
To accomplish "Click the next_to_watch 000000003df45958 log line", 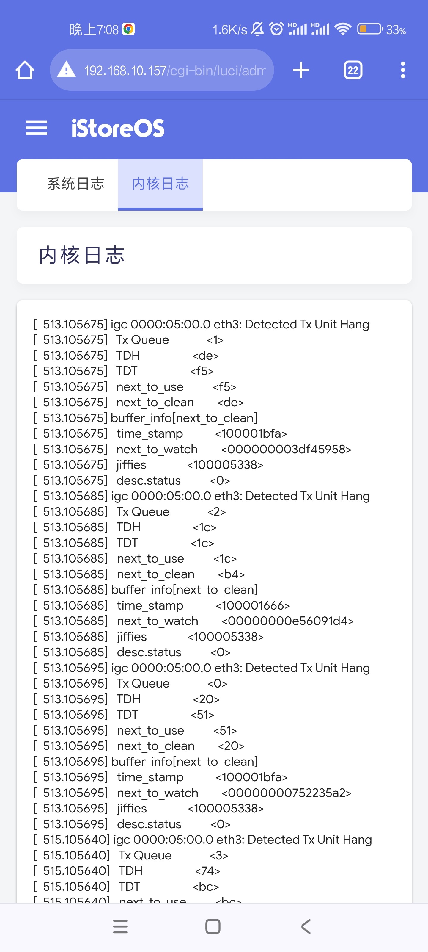I will [193, 449].
